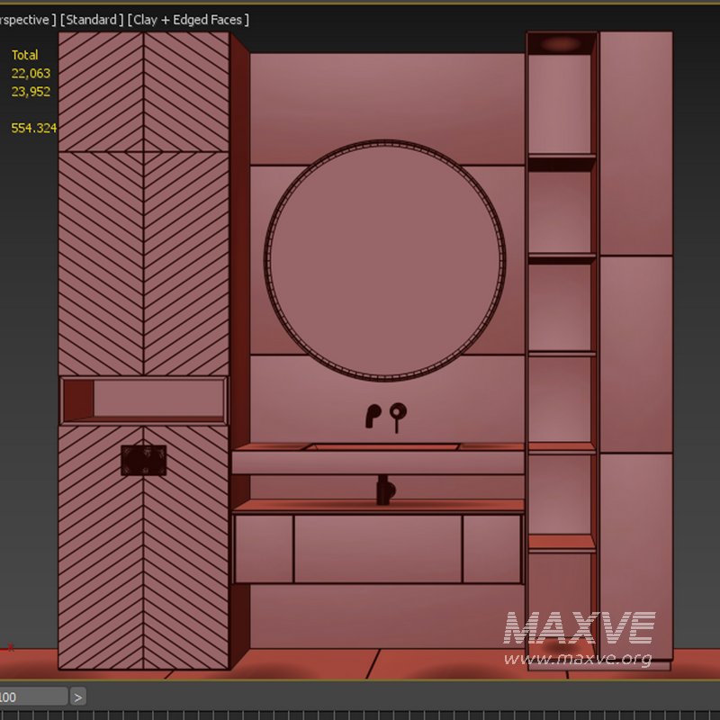Select the drain trap pipe under the sink
Viewport: 720px width, 720px height.
[x=384, y=489]
